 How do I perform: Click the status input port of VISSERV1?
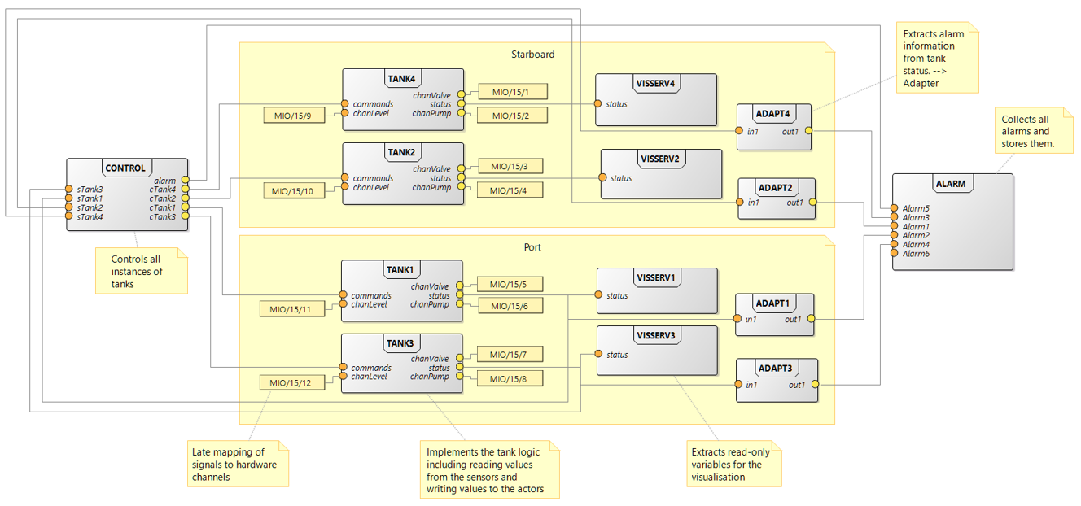point(599,295)
